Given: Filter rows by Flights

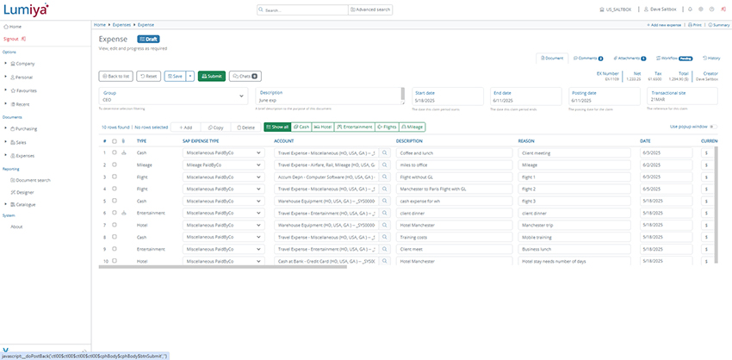Looking at the screenshot, I should [387, 127].
